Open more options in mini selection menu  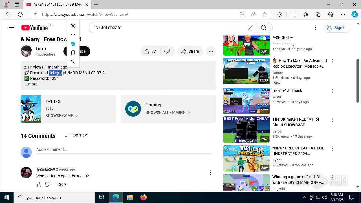(73, 35)
